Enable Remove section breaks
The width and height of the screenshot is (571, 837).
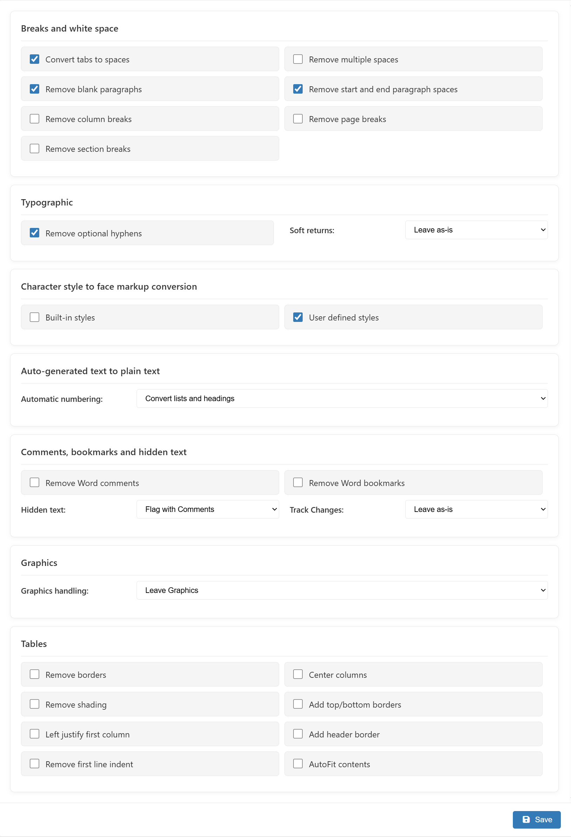click(x=35, y=149)
